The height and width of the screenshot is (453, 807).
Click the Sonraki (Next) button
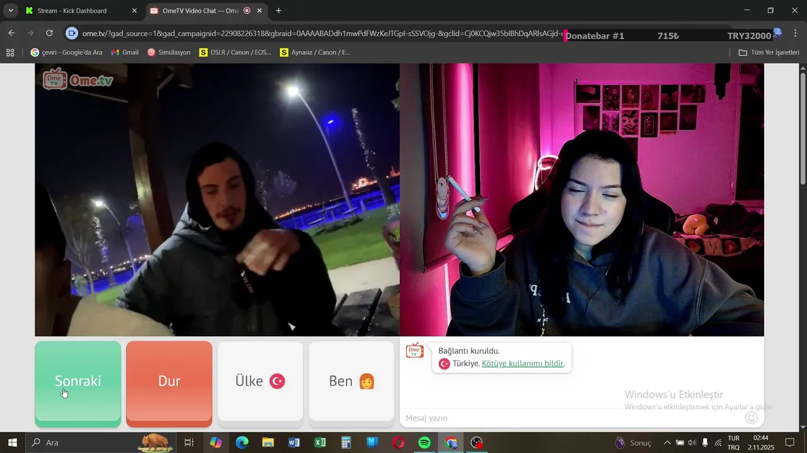(x=78, y=381)
